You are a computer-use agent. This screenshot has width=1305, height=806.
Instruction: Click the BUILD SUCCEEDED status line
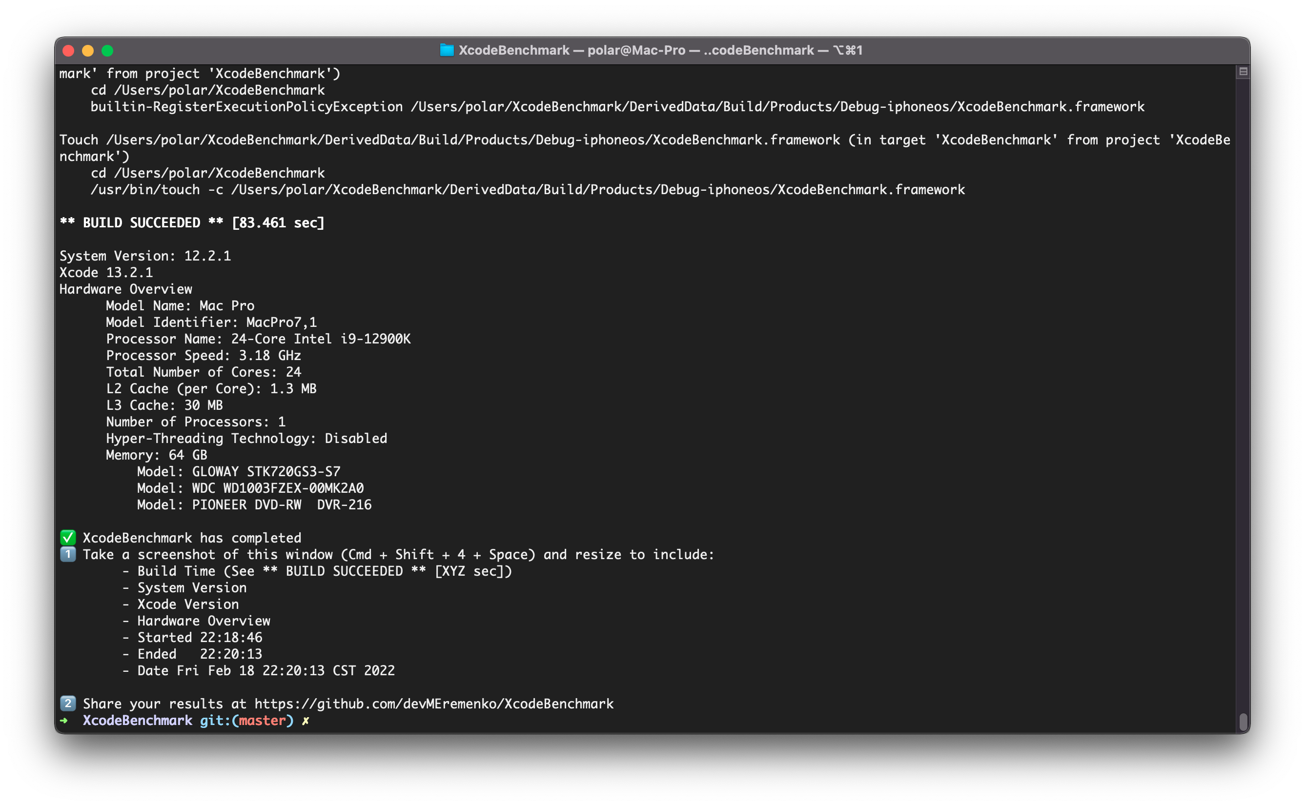tap(192, 222)
